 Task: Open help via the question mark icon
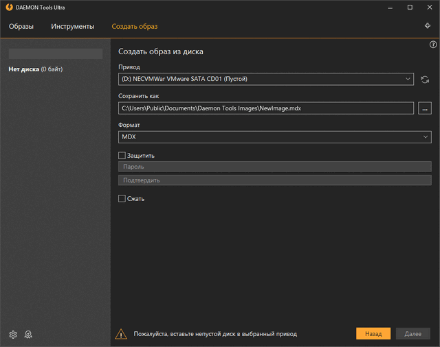[x=433, y=45]
